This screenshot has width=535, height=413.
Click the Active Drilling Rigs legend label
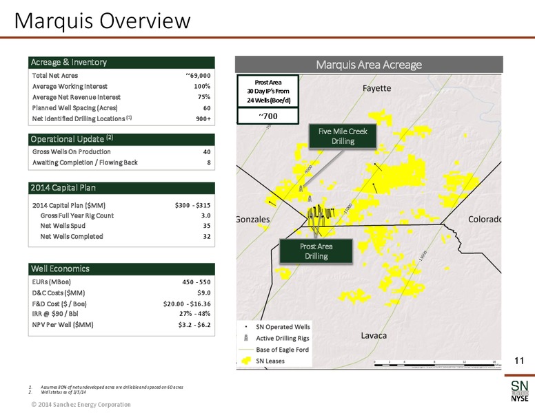pos(283,339)
